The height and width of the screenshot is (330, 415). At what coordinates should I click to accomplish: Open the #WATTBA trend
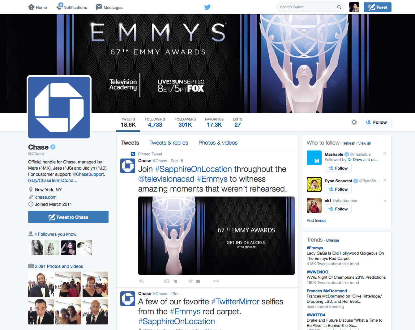tap(316, 315)
